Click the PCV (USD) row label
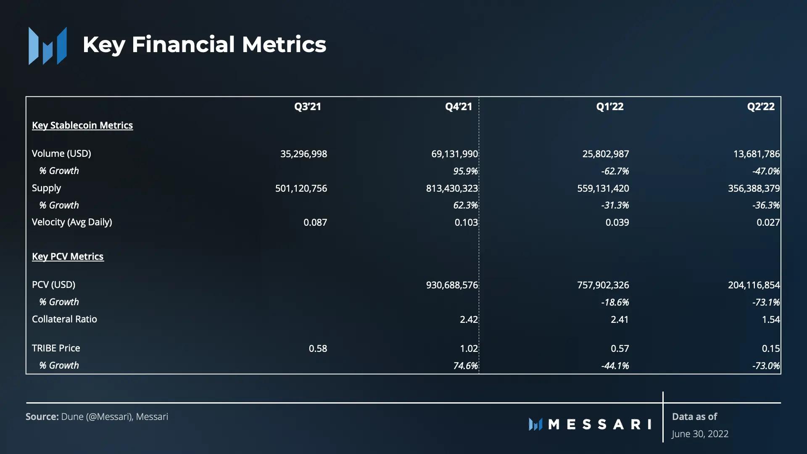The image size is (807, 454). pos(54,285)
